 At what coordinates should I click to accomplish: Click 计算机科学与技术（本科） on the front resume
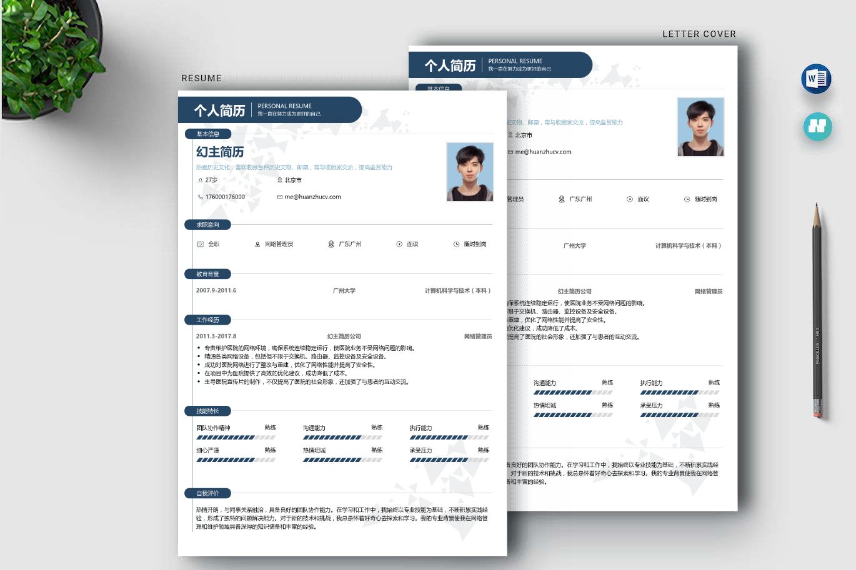[x=458, y=291]
